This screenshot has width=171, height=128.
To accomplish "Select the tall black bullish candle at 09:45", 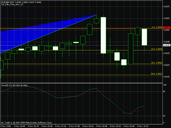I will (131, 49).
